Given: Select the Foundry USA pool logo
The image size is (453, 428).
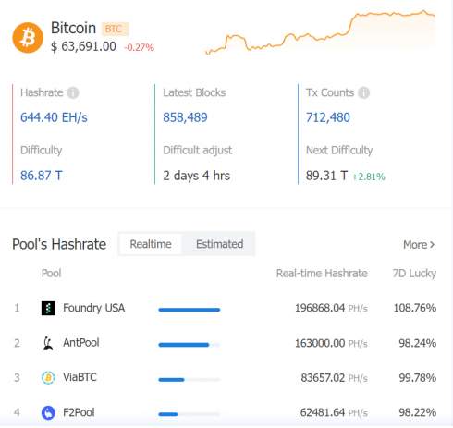Looking at the screenshot, I should tap(48, 308).
